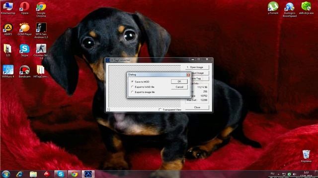318x178 pixels.
Task: Click the Close button in HLTagConverter
Action: [197, 107]
